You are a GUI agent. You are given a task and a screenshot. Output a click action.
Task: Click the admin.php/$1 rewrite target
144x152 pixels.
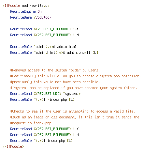pos(79,53)
